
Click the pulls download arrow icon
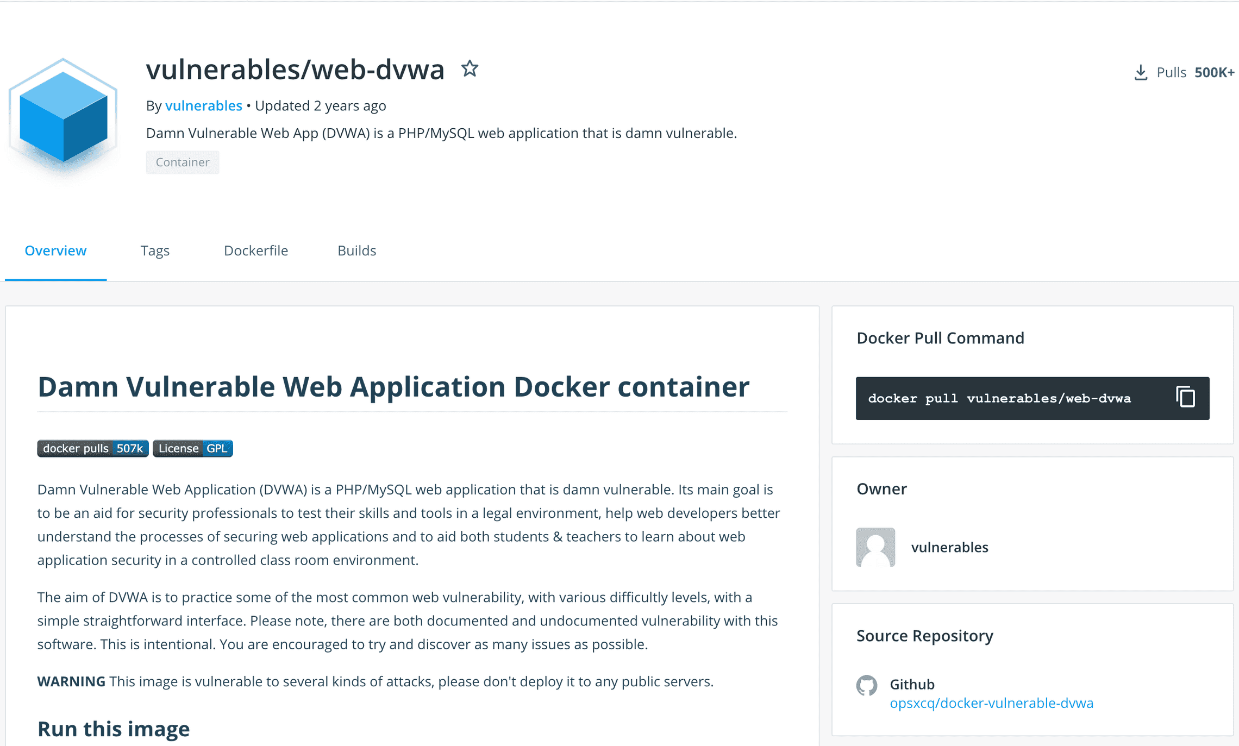coord(1140,71)
